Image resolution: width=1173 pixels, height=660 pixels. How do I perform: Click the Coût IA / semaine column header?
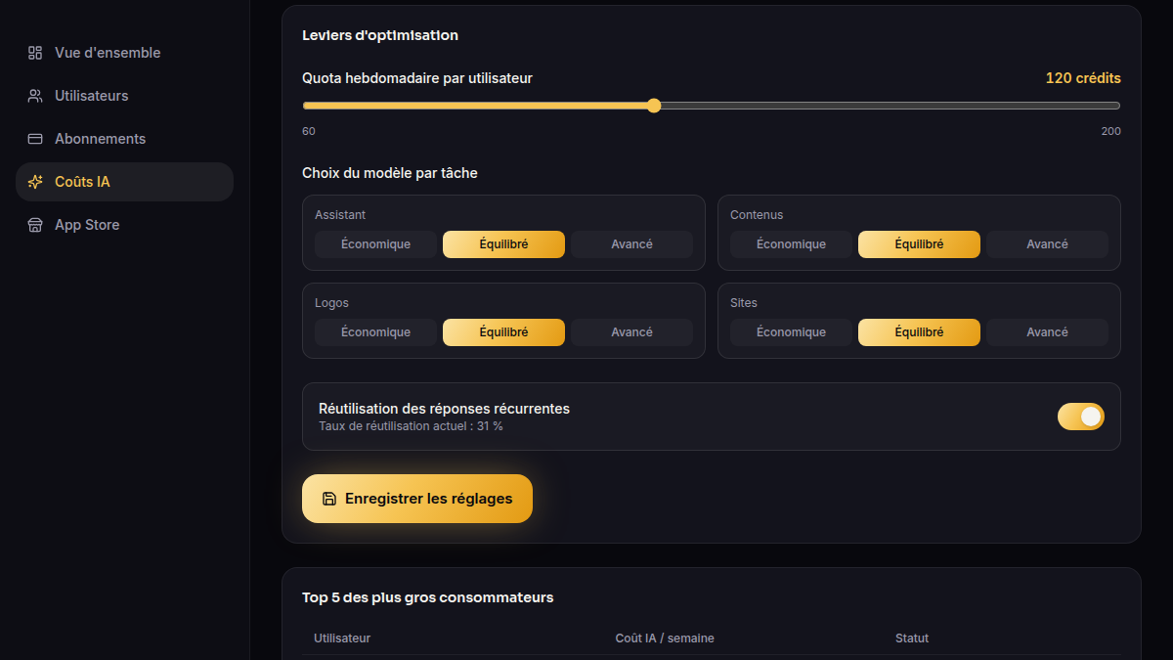pos(665,638)
